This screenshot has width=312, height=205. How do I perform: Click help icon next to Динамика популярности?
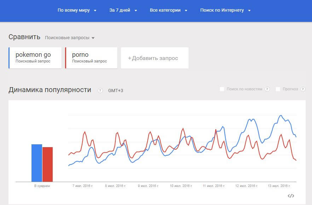tap(100, 90)
